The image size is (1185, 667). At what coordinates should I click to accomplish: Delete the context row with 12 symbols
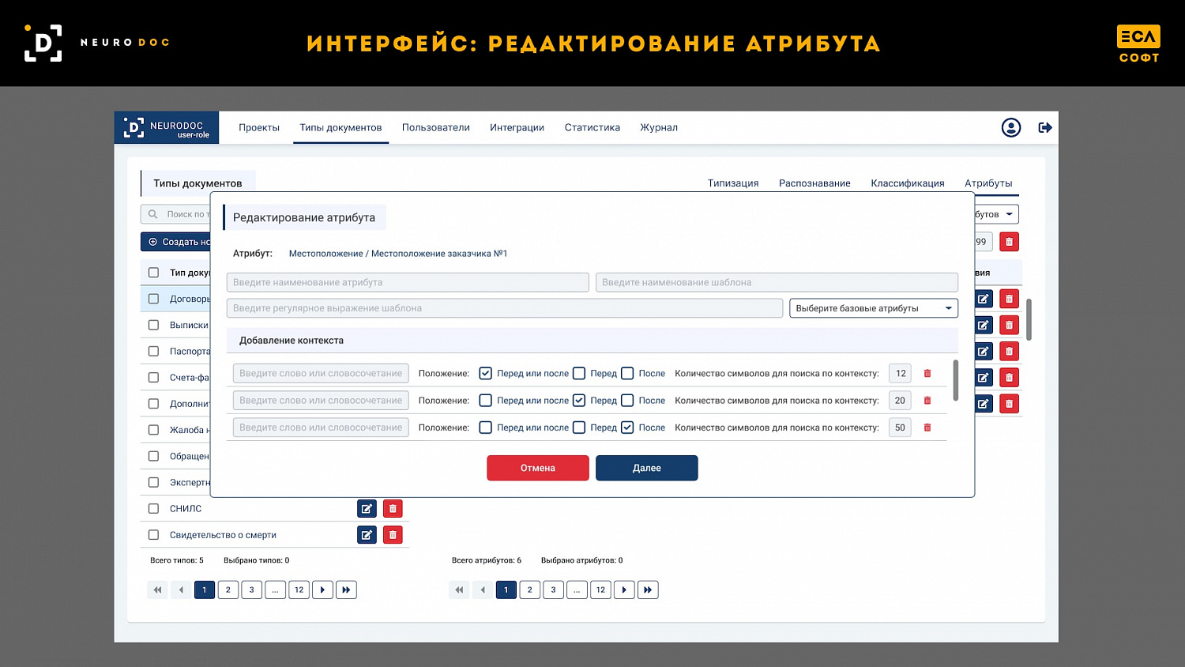[927, 374]
